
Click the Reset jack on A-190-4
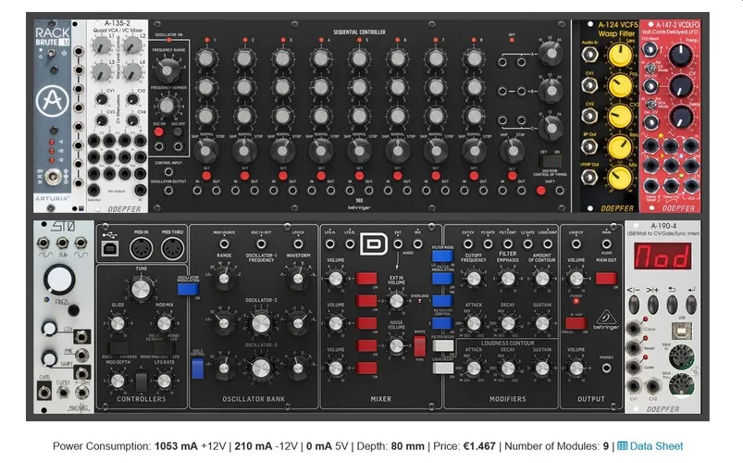[x=634, y=347]
